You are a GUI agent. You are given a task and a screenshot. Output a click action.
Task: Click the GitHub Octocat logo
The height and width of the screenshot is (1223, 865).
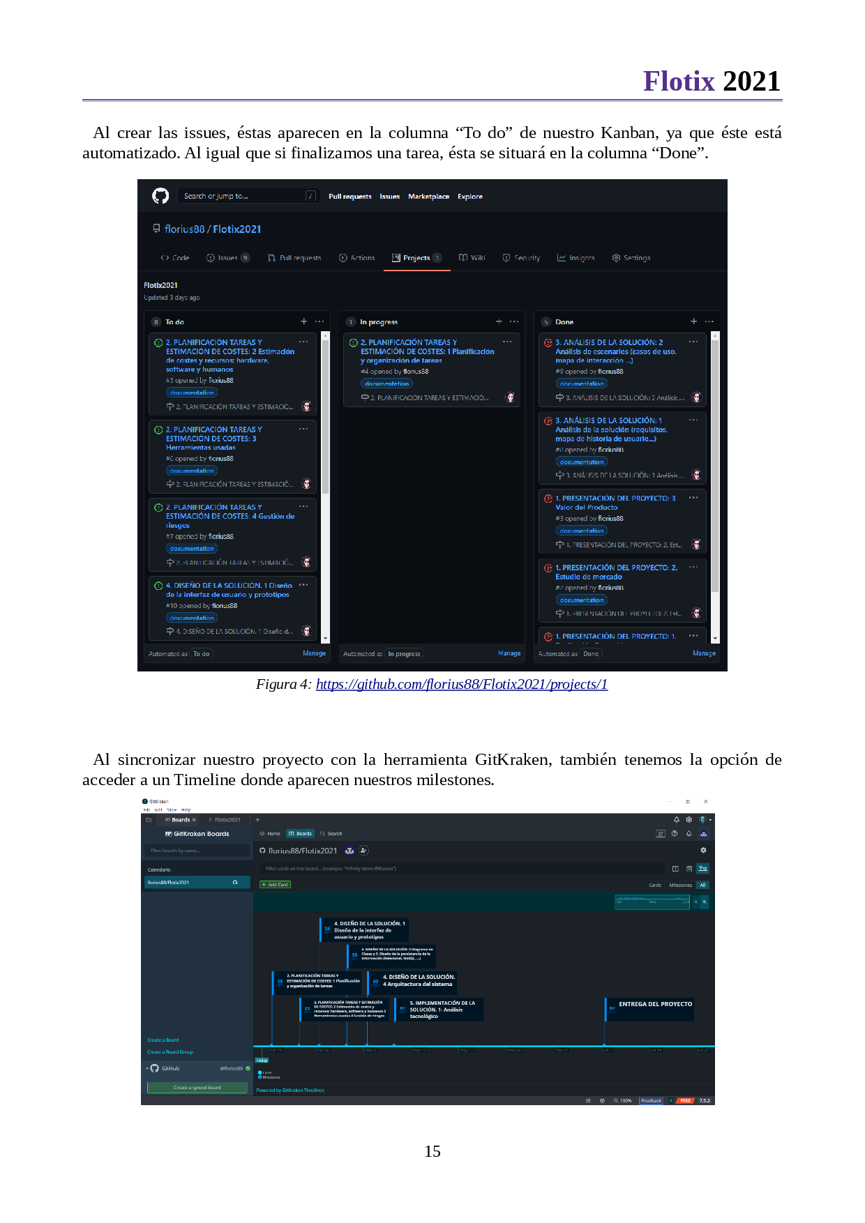click(160, 196)
